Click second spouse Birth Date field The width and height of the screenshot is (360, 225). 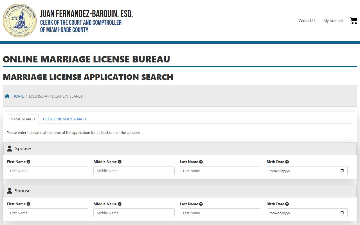pos(307,213)
